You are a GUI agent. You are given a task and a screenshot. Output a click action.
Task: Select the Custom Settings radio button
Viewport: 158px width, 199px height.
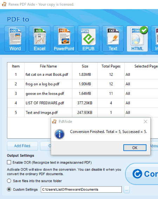coord(9,190)
